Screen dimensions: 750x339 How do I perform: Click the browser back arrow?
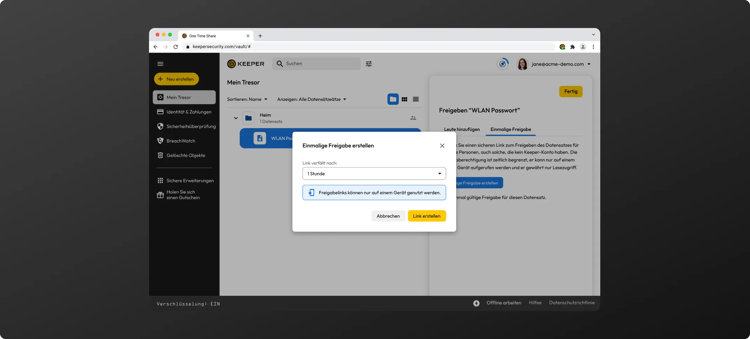point(156,47)
